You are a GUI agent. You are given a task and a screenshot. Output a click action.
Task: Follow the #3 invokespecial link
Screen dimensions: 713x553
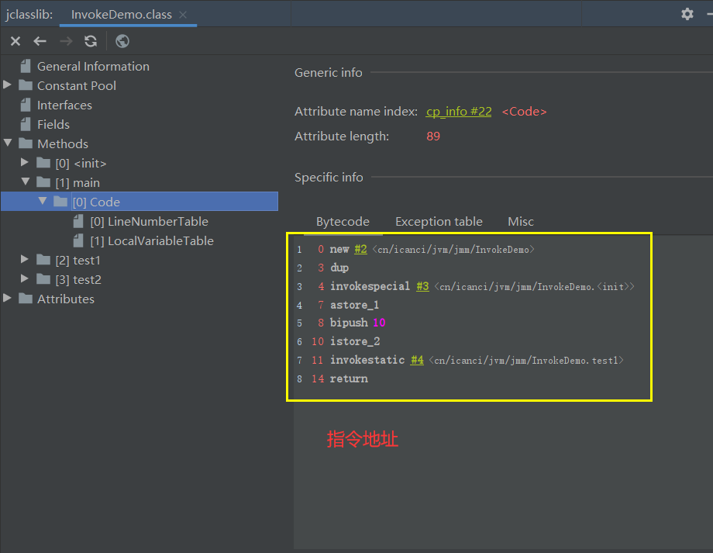[422, 286]
